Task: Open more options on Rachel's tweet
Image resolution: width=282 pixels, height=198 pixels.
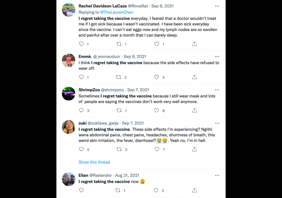Action: (217, 6)
